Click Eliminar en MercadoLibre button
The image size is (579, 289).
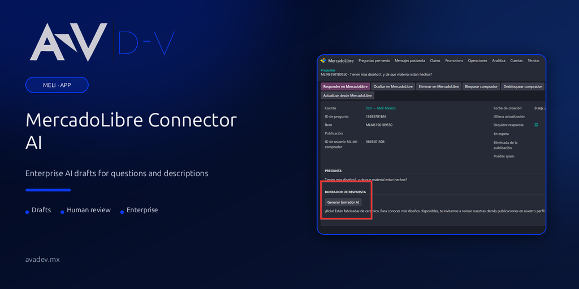click(439, 86)
